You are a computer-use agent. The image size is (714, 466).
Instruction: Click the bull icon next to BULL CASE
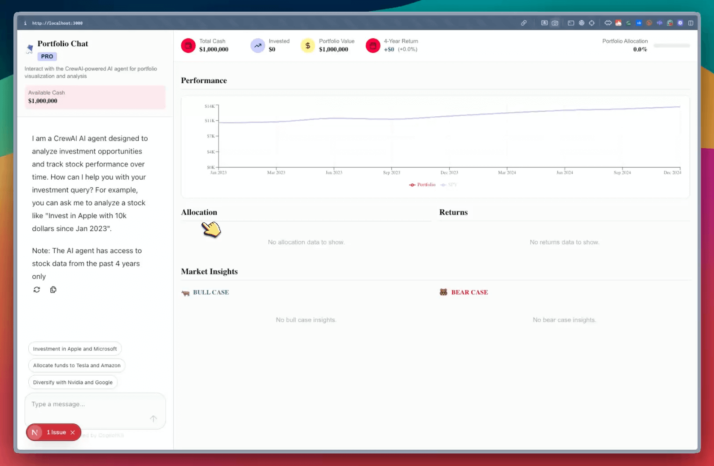[185, 293]
